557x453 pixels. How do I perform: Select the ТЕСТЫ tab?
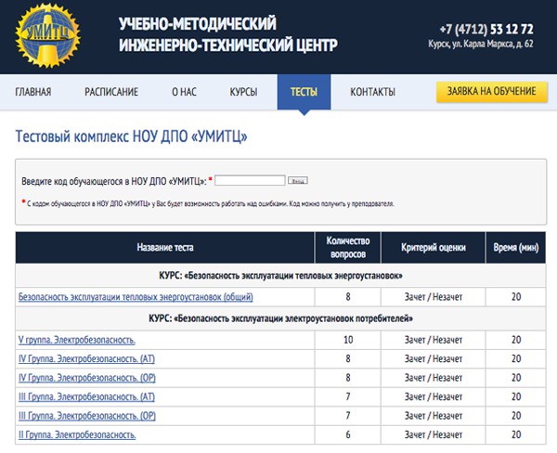(x=304, y=92)
